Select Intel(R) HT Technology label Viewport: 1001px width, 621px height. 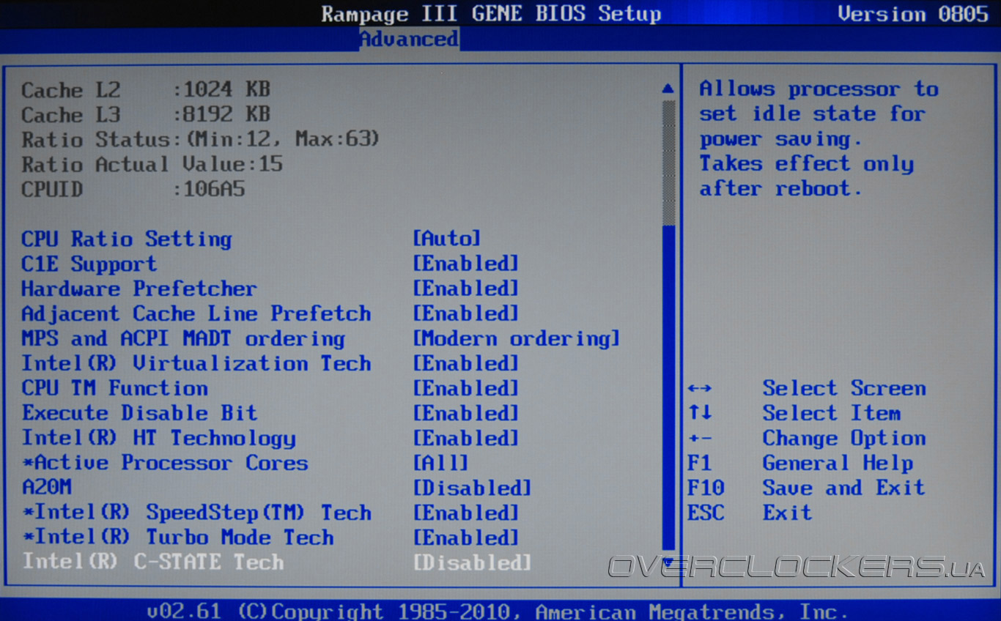click(158, 438)
